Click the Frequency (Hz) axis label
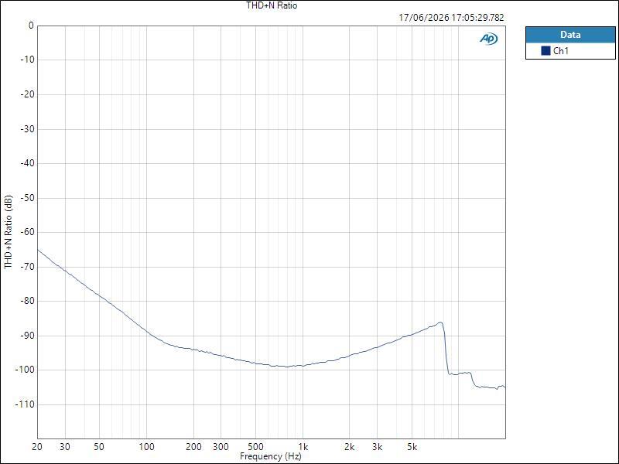The width and height of the screenshot is (619, 464). pyautogui.click(x=271, y=456)
